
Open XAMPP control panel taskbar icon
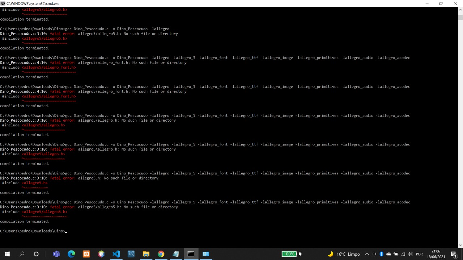86,254
